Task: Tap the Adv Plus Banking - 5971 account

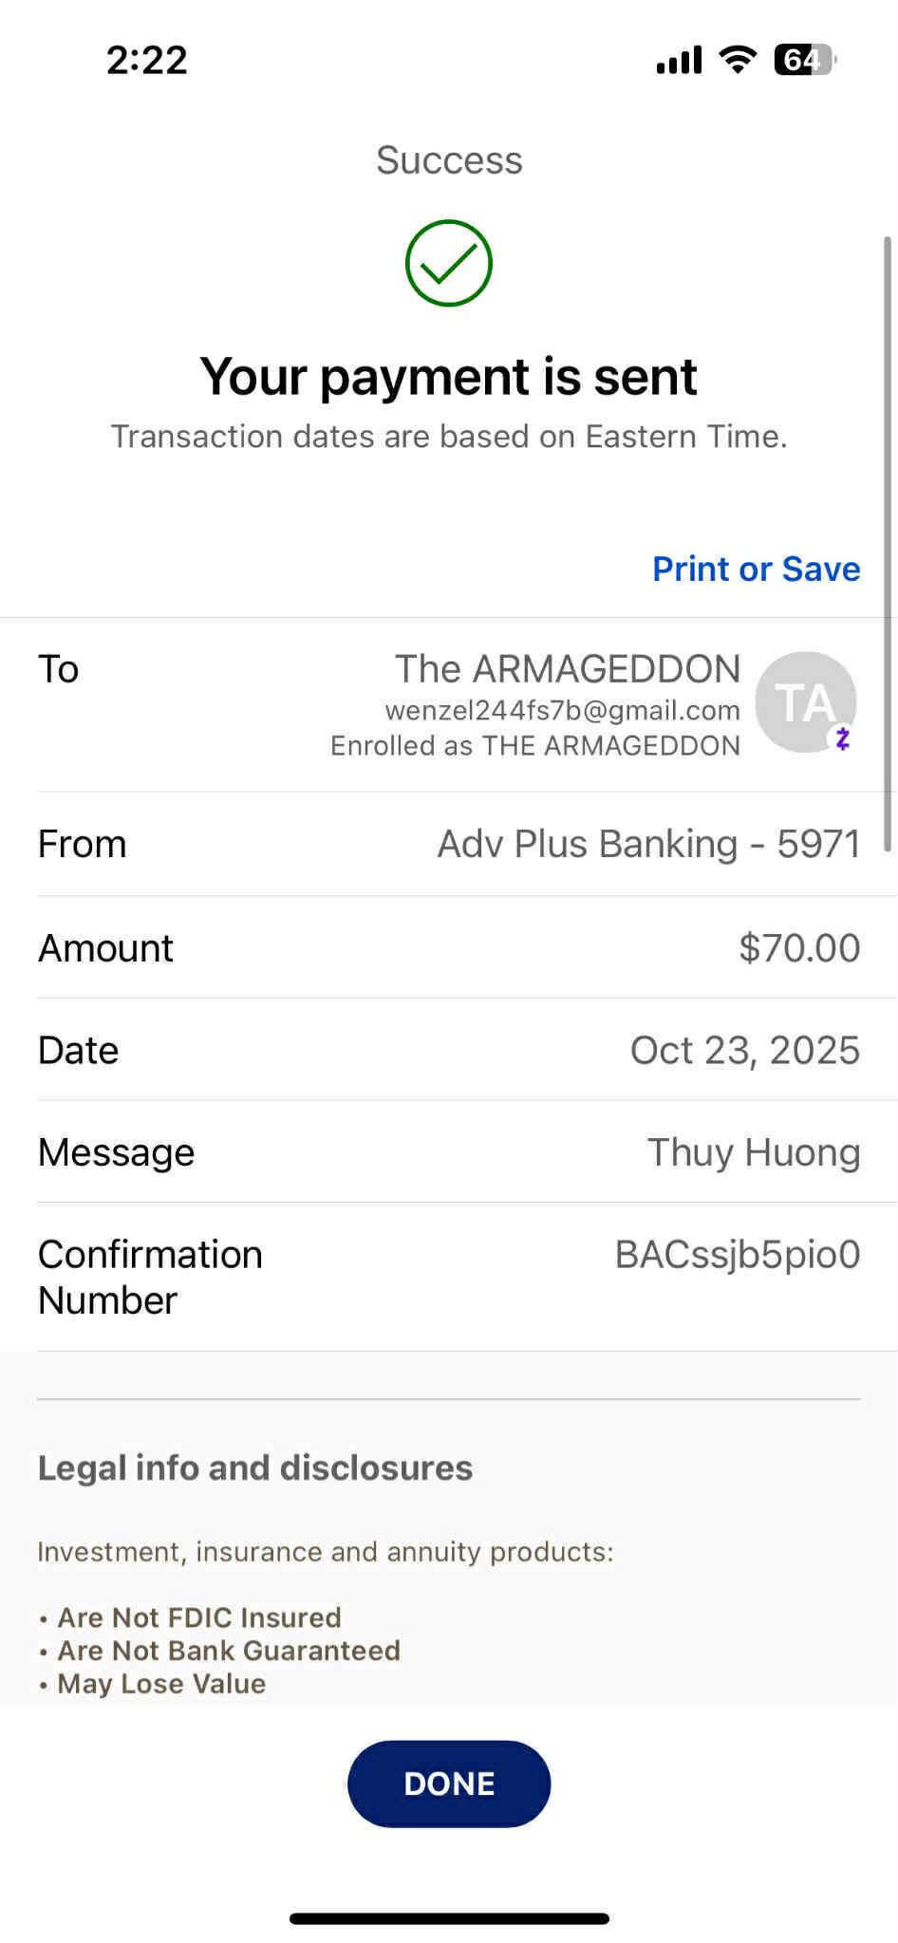Action: [x=648, y=844]
